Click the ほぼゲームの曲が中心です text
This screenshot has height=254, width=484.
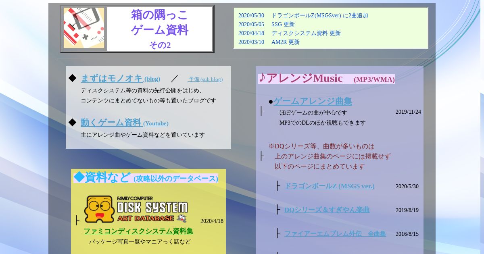[x=313, y=112]
